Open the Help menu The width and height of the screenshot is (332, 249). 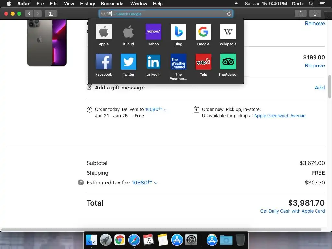(x=158, y=4)
